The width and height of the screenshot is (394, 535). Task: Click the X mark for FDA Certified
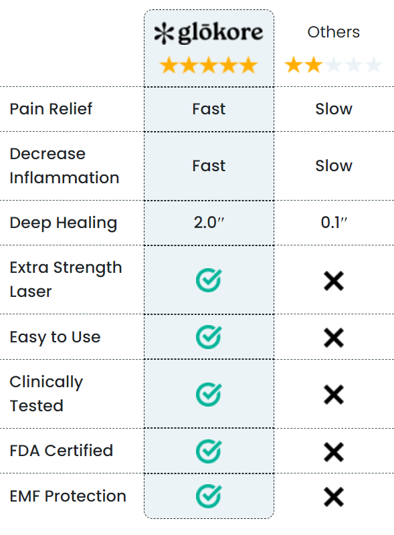(334, 452)
